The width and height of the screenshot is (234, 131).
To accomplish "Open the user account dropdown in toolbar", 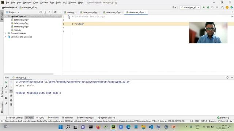I will click(x=174, y=7).
